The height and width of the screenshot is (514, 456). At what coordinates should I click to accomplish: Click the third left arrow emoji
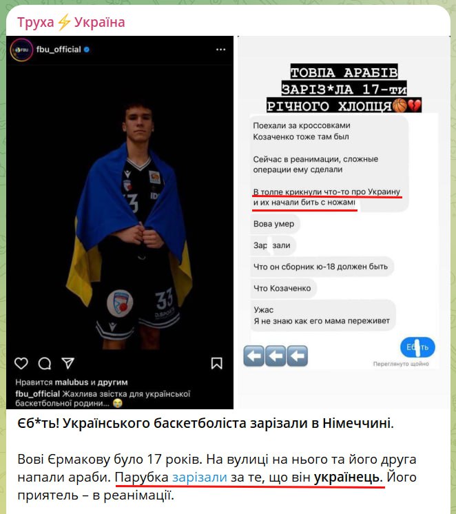[x=298, y=356]
